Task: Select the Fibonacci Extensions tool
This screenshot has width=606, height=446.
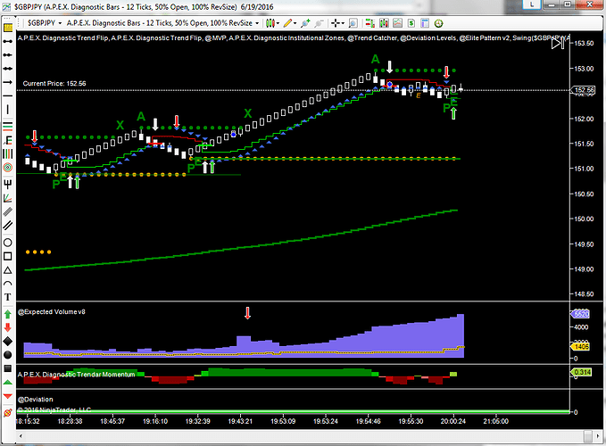Action: pyautogui.click(x=7, y=140)
